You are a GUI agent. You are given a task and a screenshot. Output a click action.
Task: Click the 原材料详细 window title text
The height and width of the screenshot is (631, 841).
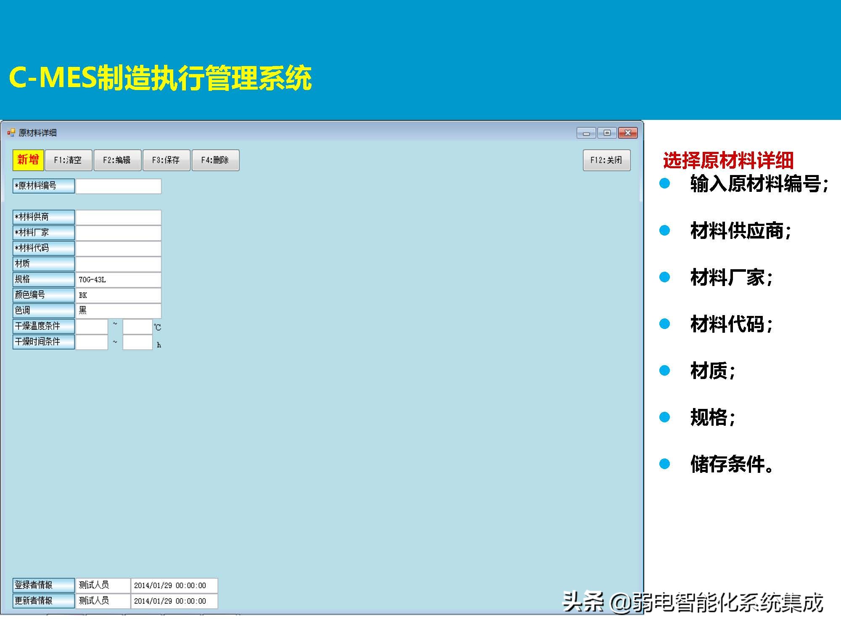37,133
